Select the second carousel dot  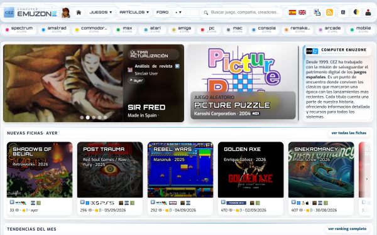(x=88, y=118)
